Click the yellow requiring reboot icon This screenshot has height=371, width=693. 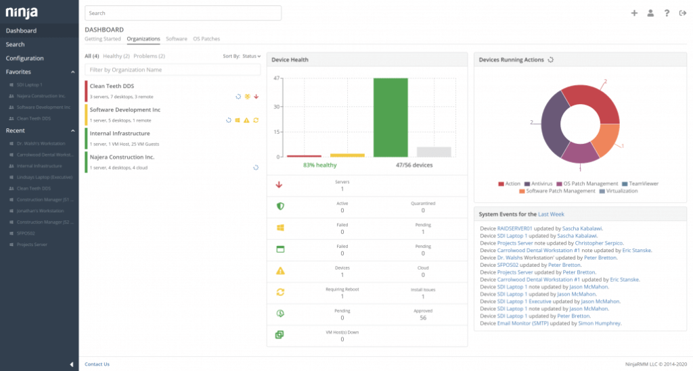pos(280,292)
